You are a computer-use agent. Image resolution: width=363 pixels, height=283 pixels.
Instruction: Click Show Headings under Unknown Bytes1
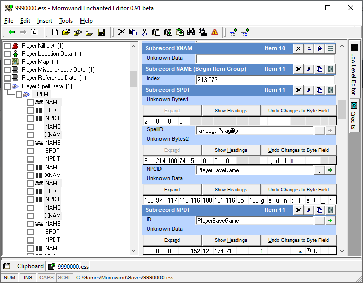coord(231,111)
